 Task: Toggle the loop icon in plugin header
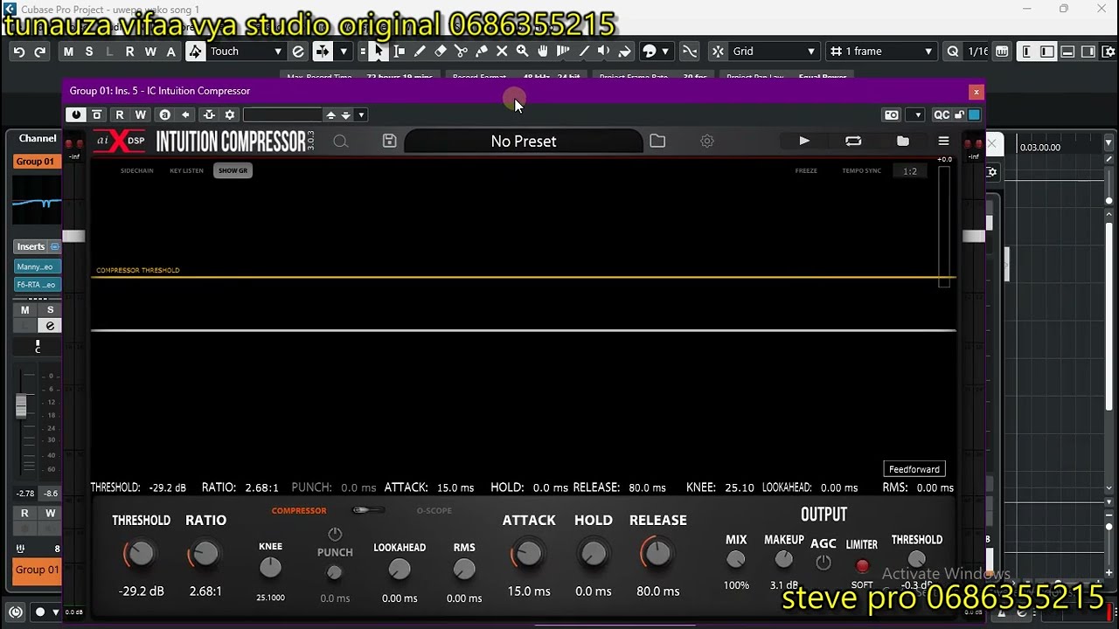853,141
